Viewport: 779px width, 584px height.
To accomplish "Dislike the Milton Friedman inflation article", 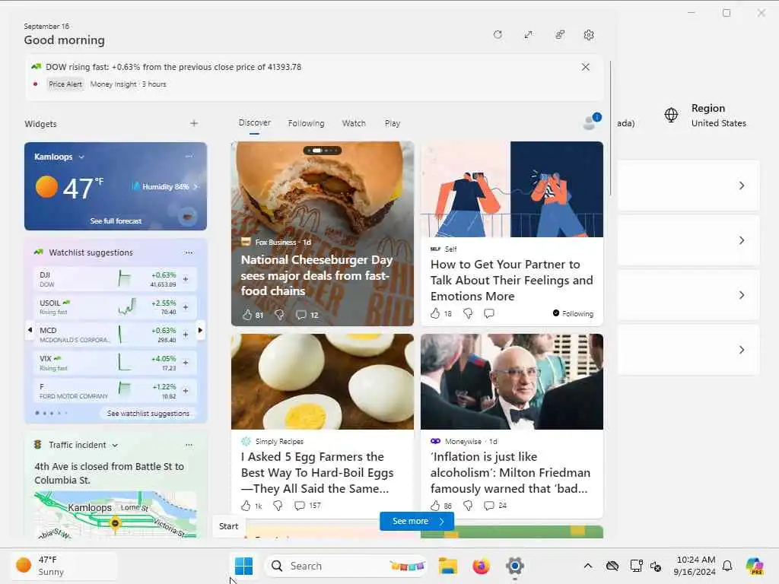I will point(468,506).
